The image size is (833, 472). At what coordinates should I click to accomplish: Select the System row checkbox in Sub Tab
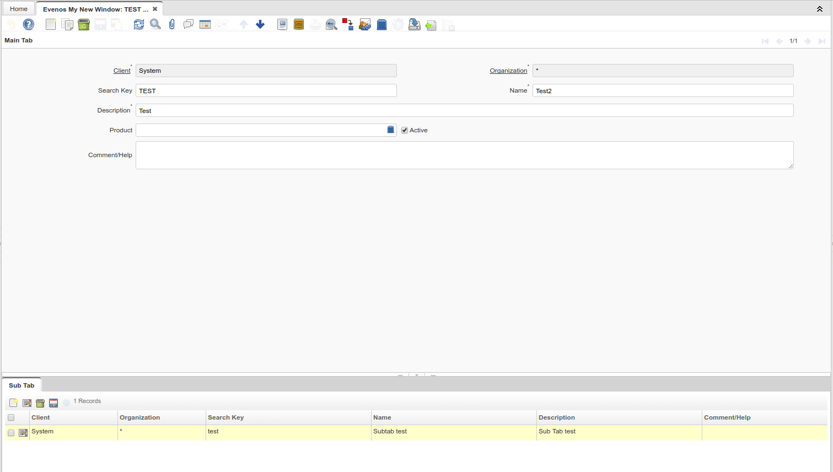click(x=11, y=433)
